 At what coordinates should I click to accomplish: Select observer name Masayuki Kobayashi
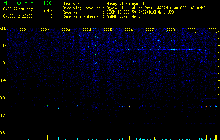(x=126, y=4)
